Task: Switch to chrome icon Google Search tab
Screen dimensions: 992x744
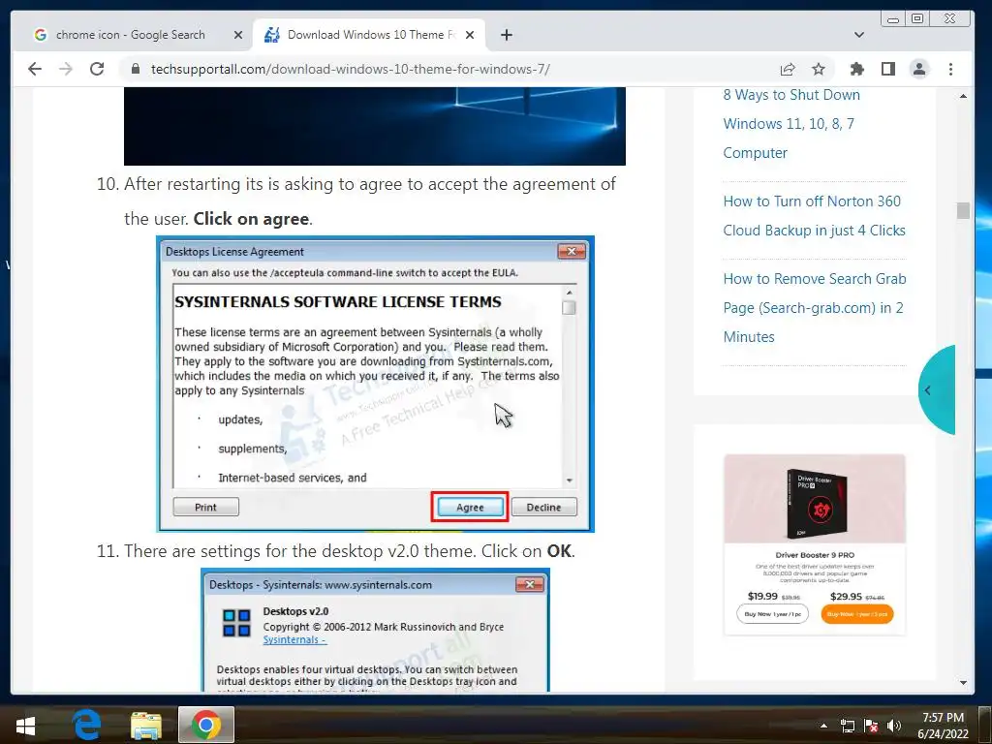Action: click(x=130, y=35)
